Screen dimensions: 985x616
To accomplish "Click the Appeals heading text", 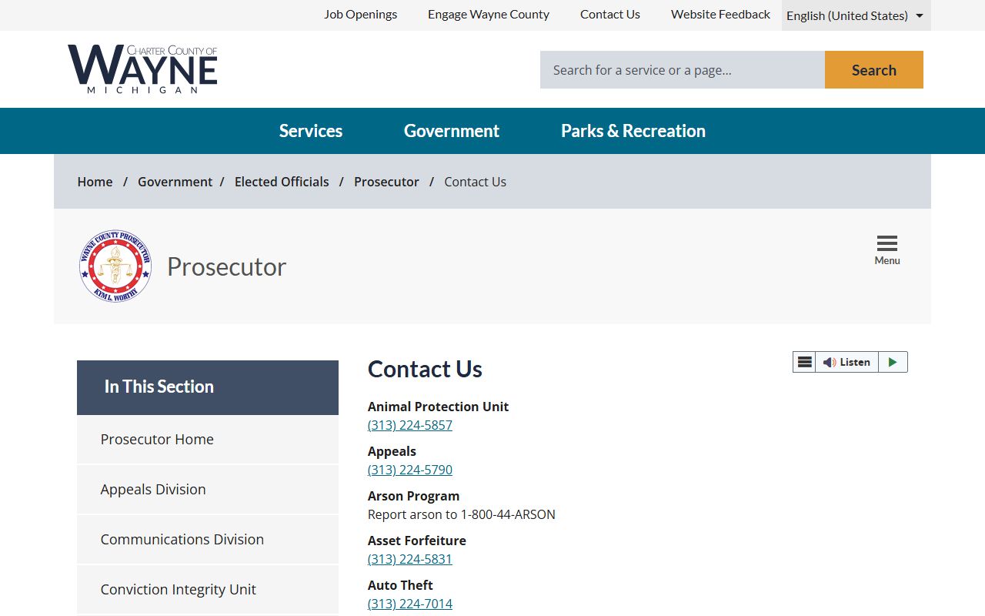I will click(x=392, y=451).
